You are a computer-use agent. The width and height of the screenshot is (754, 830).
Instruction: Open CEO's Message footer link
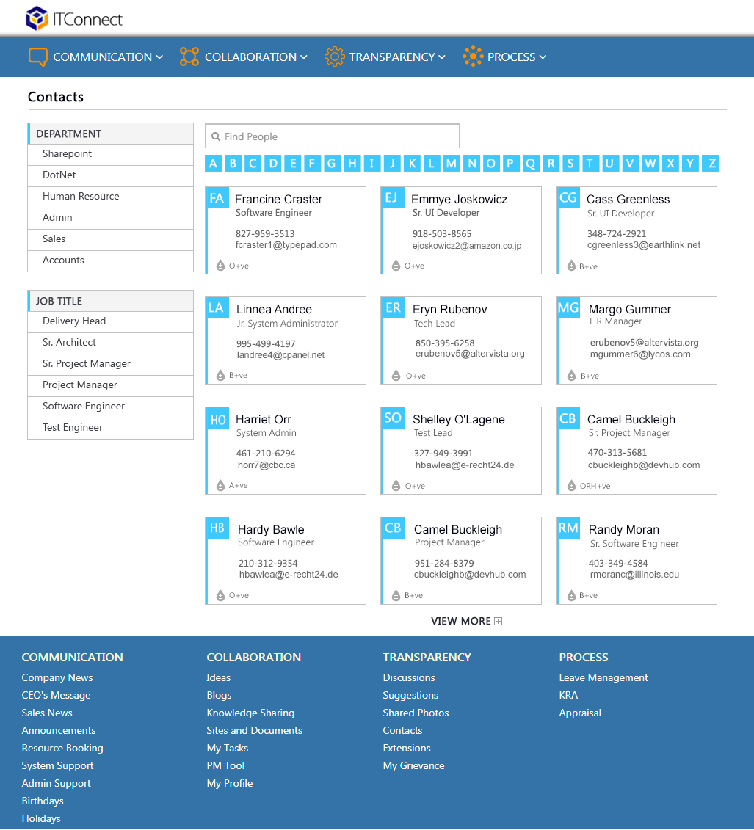[x=56, y=695]
